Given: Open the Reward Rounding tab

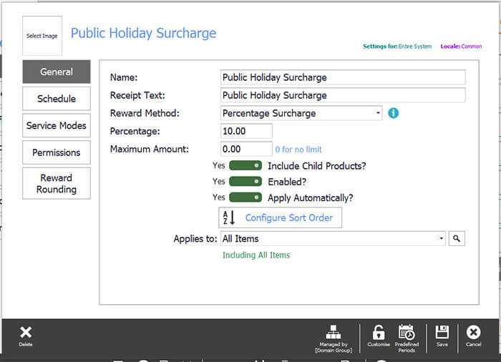Looking at the screenshot, I should [x=57, y=183].
